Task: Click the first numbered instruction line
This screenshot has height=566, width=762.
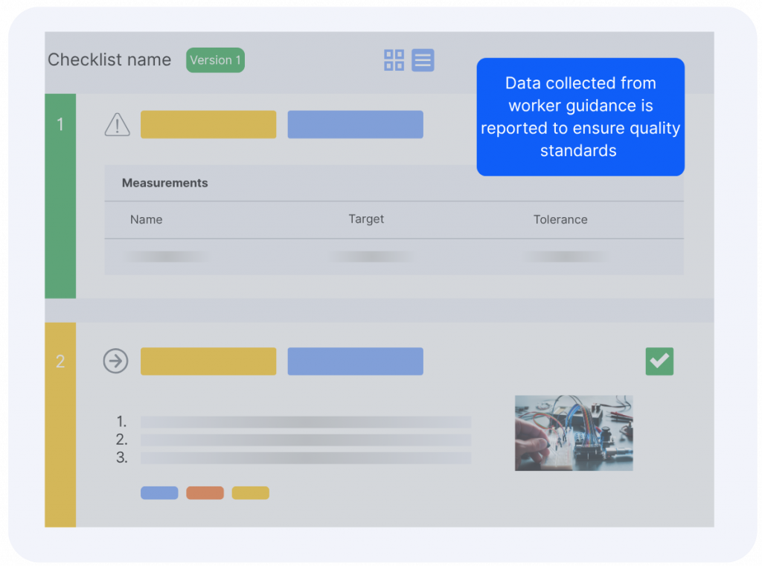Action: point(305,422)
